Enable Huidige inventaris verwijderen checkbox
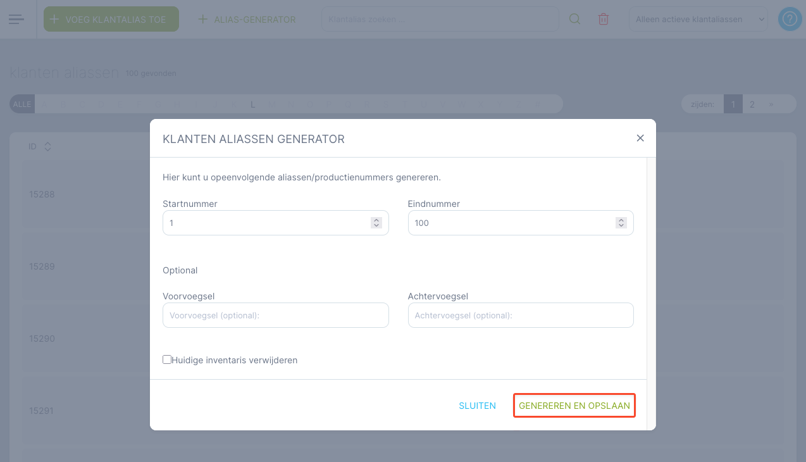The image size is (806, 462). pyautogui.click(x=167, y=359)
